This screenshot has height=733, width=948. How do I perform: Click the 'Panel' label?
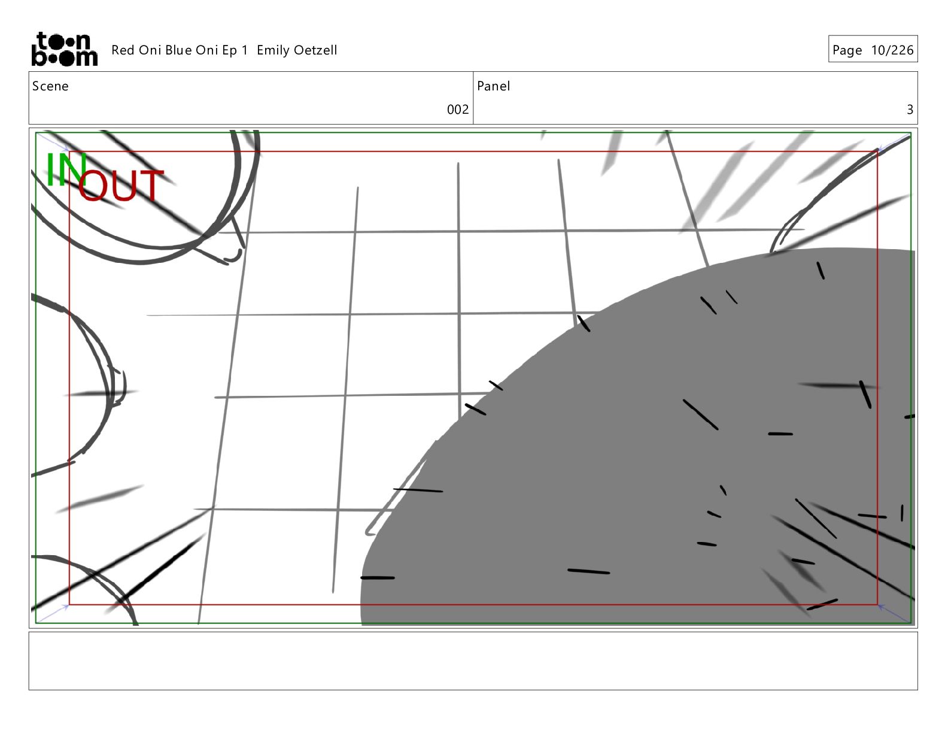click(x=493, y=86)
